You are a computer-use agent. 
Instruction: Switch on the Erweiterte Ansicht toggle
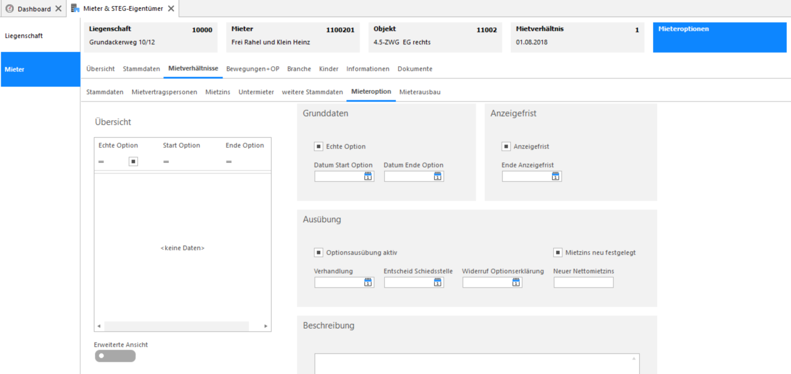coord(115,356)
